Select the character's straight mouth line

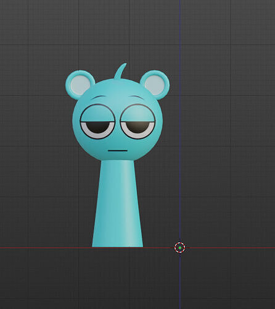pos(118,151)
